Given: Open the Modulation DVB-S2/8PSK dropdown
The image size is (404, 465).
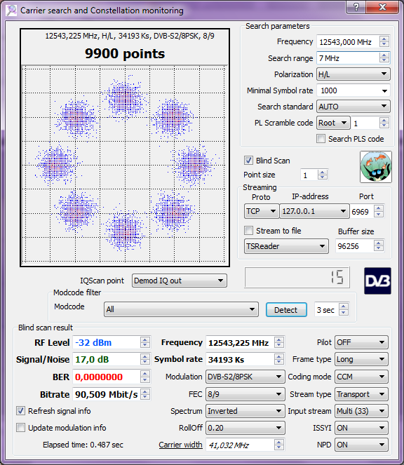Looking at the screenshot, I should [x=245, y=377].
